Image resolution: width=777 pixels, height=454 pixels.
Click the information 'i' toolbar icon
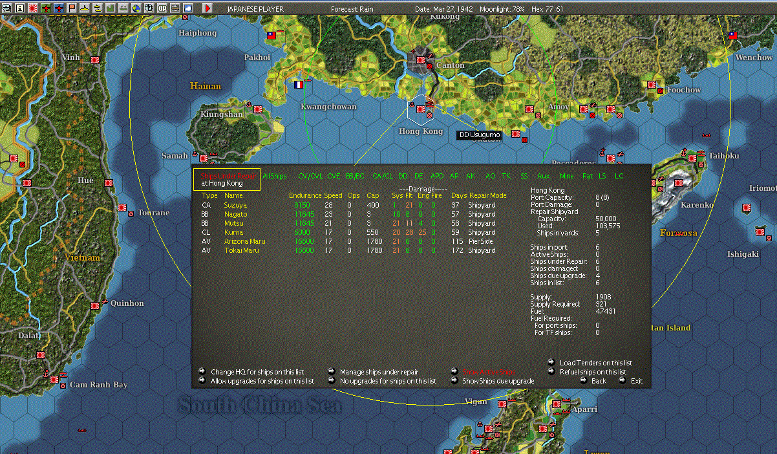[19, 8]
